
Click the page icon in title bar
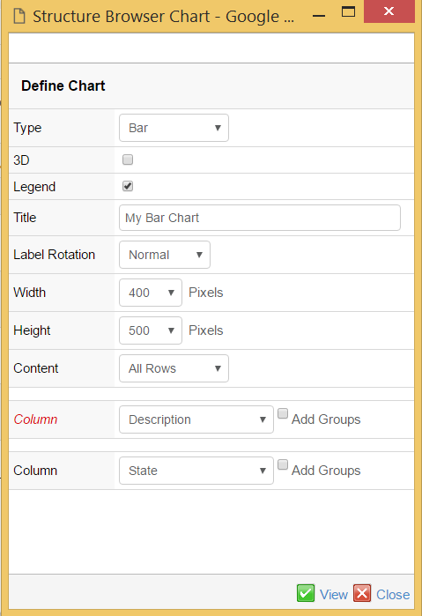[x=19, y=17]
